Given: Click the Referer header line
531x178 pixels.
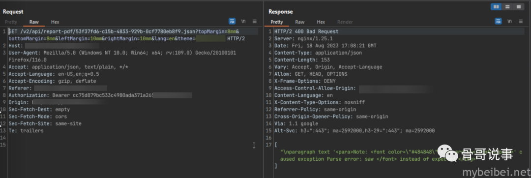Looking at the screenshot, I should [x=58, y=89].
